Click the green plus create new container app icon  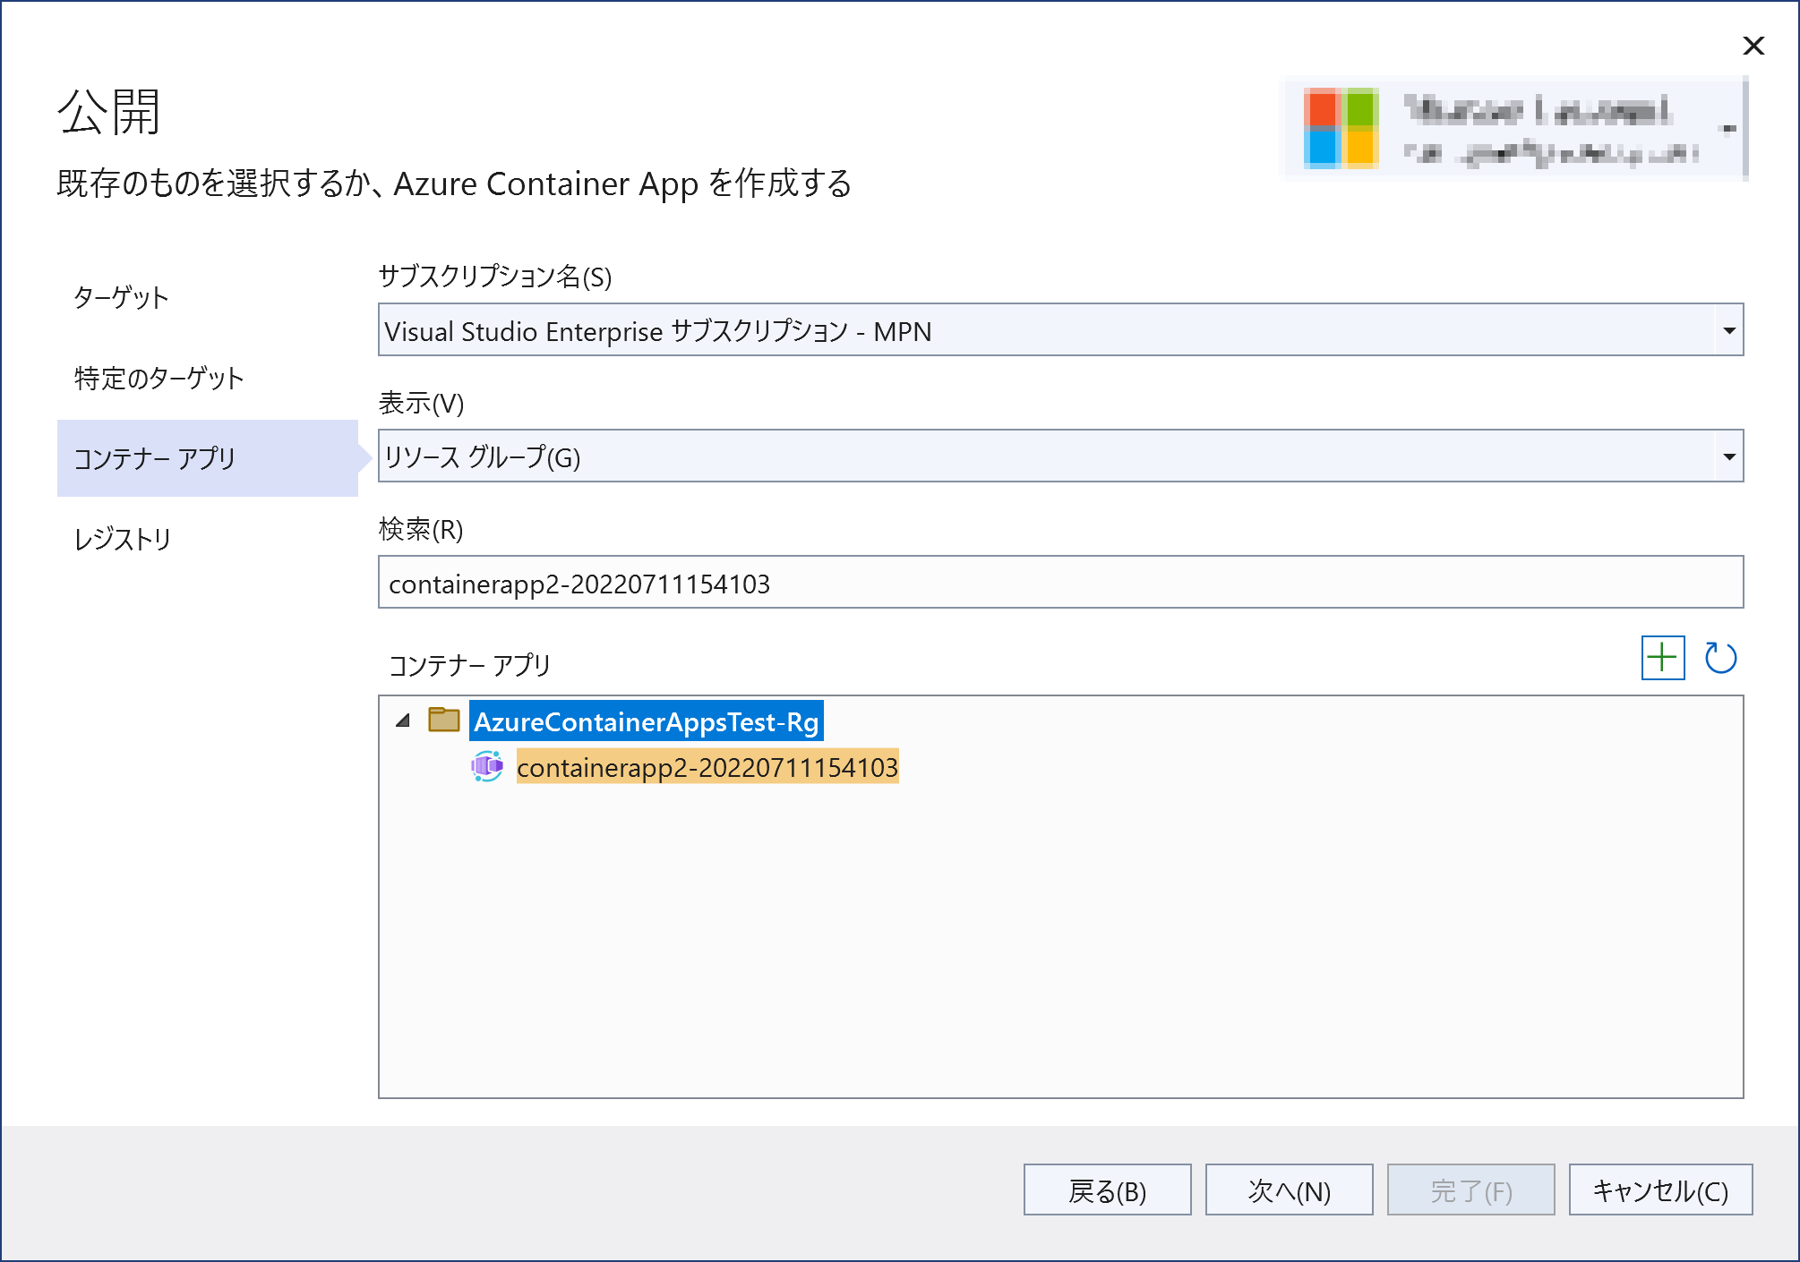(1662, 658)
